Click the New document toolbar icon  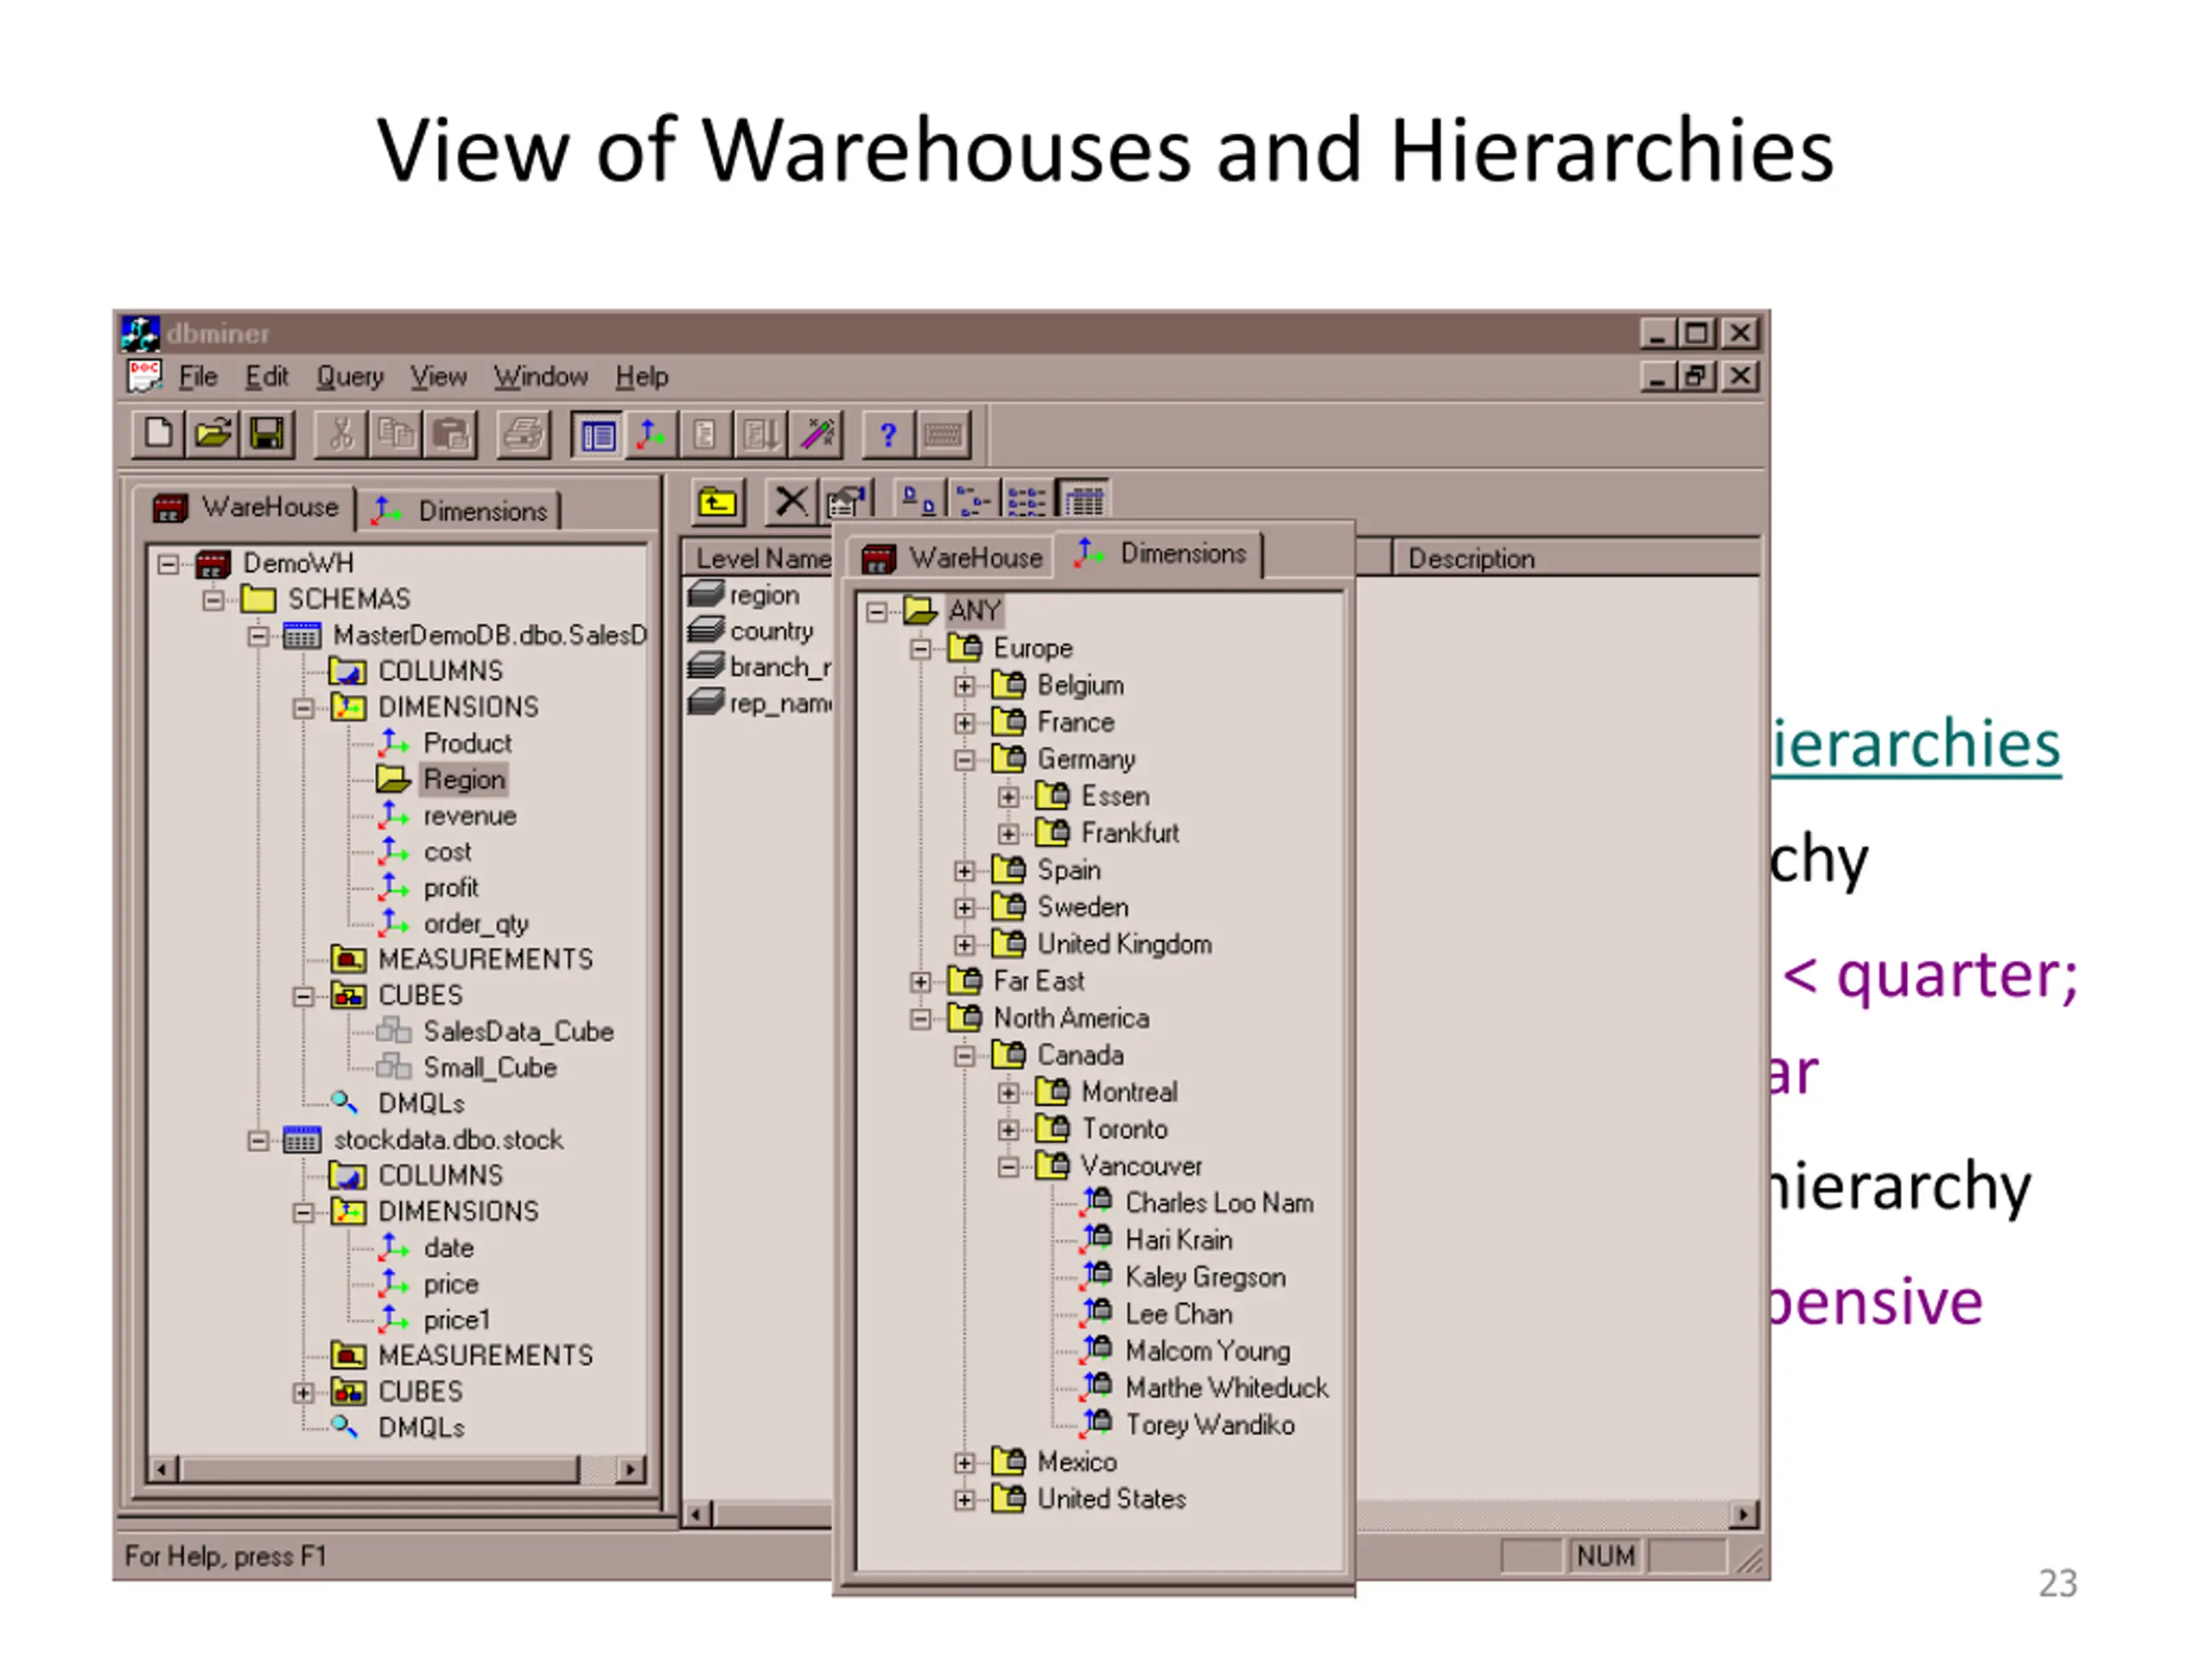(x=159, y=434)
